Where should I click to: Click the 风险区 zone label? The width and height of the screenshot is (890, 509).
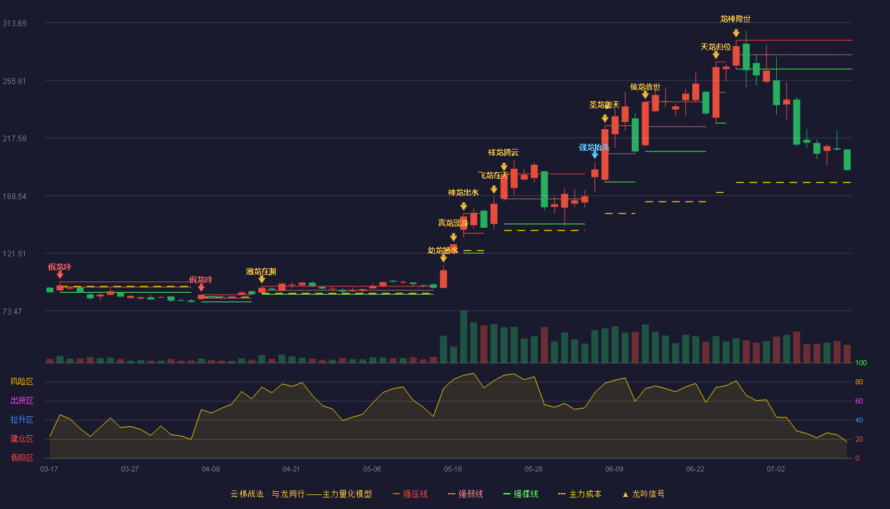pos(22,382)
